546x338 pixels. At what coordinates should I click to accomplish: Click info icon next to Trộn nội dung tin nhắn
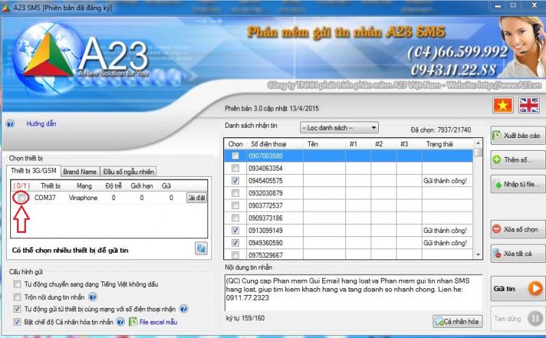pyautogui.click(x=93, y=297)
